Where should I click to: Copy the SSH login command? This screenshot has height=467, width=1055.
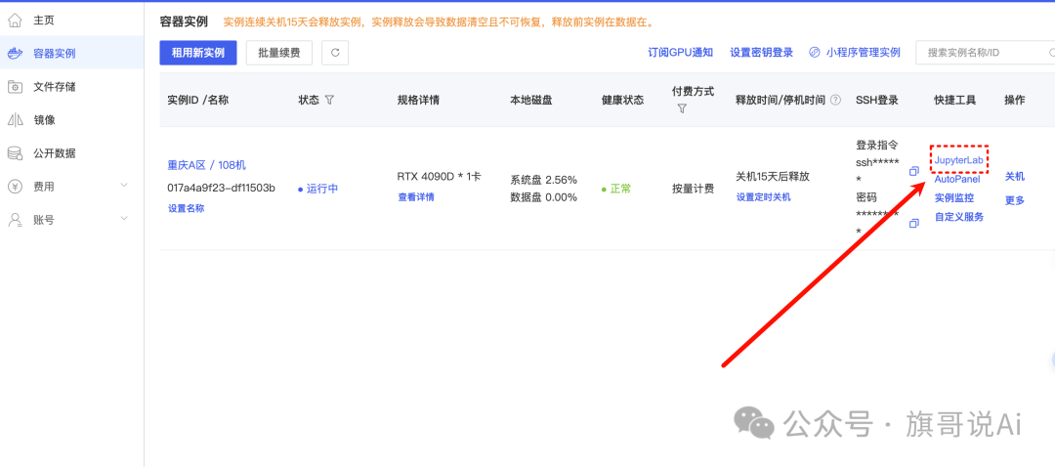point(913,171)
